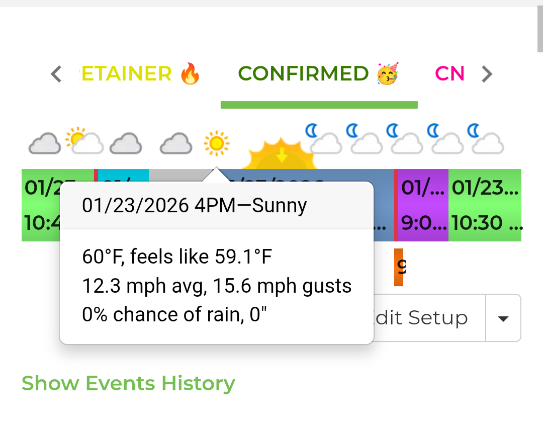Open the dropdown arrow beside Edit Setup

pyautogui.click(x=503, y=318)
